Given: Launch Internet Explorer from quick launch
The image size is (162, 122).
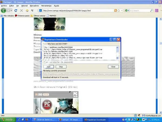Looking at the screenshot, I should (x=19, y=120).
